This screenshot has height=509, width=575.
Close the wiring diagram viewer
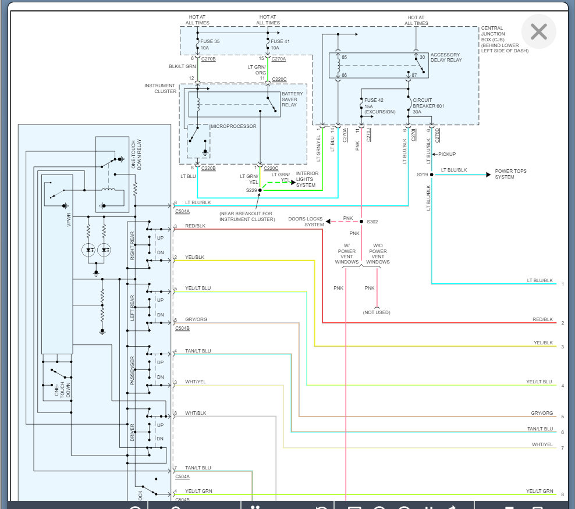point(538,31)
